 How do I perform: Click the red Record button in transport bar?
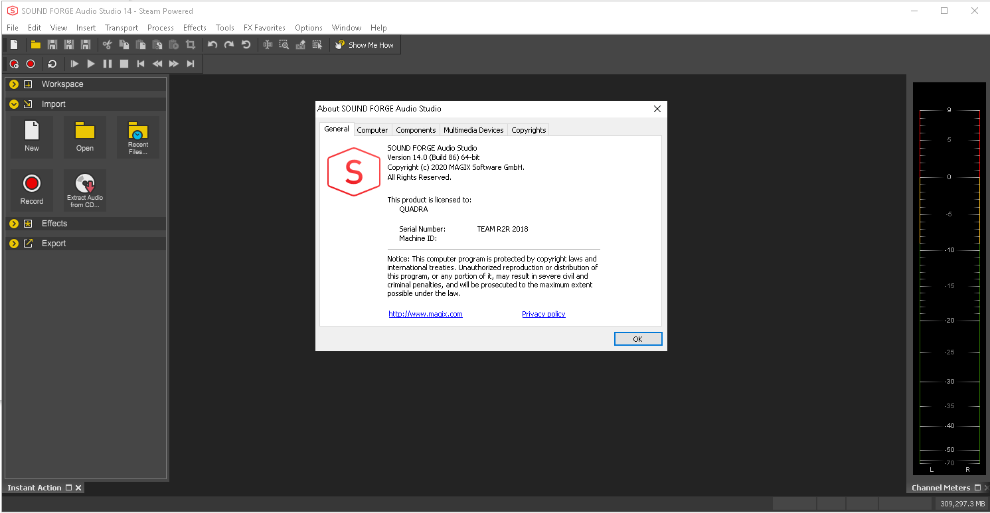[x=31, y=64]
